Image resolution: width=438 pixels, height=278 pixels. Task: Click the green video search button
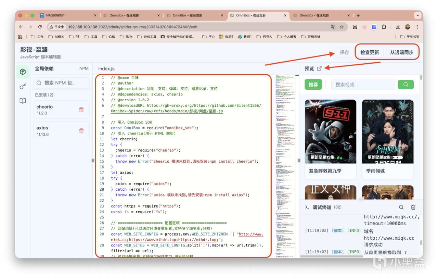pyautogui.click(x=405, y=85)
